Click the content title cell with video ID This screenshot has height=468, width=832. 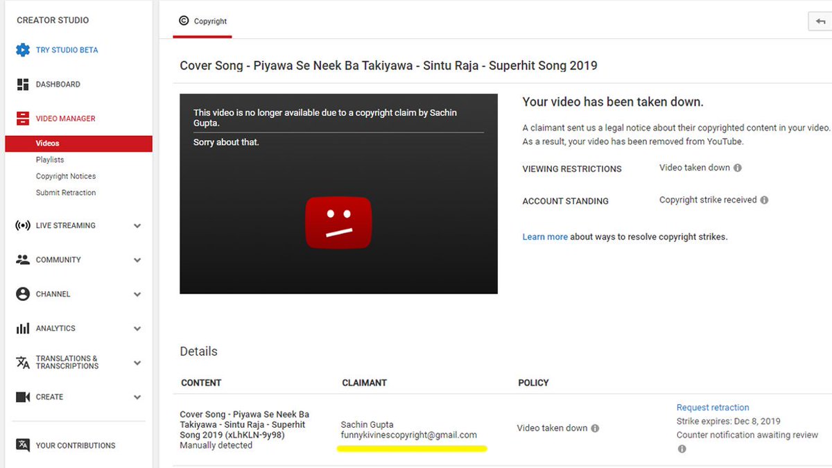(x=245, y=425)
